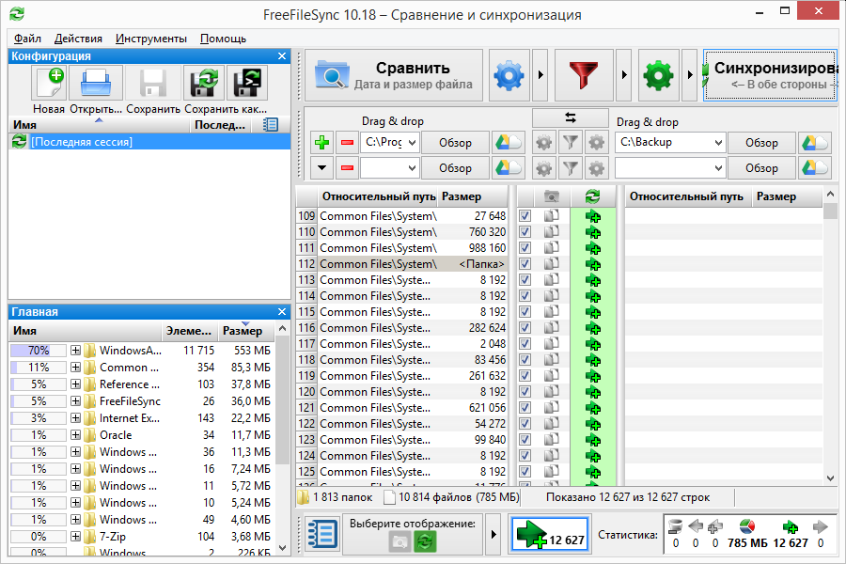Start comparison with Сравнить button
The image size is (846, 564).
tap(394, 75)
